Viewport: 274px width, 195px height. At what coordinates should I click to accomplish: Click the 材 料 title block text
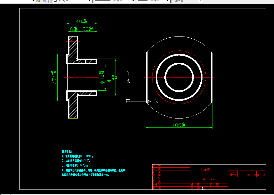[x=209, y=179]
